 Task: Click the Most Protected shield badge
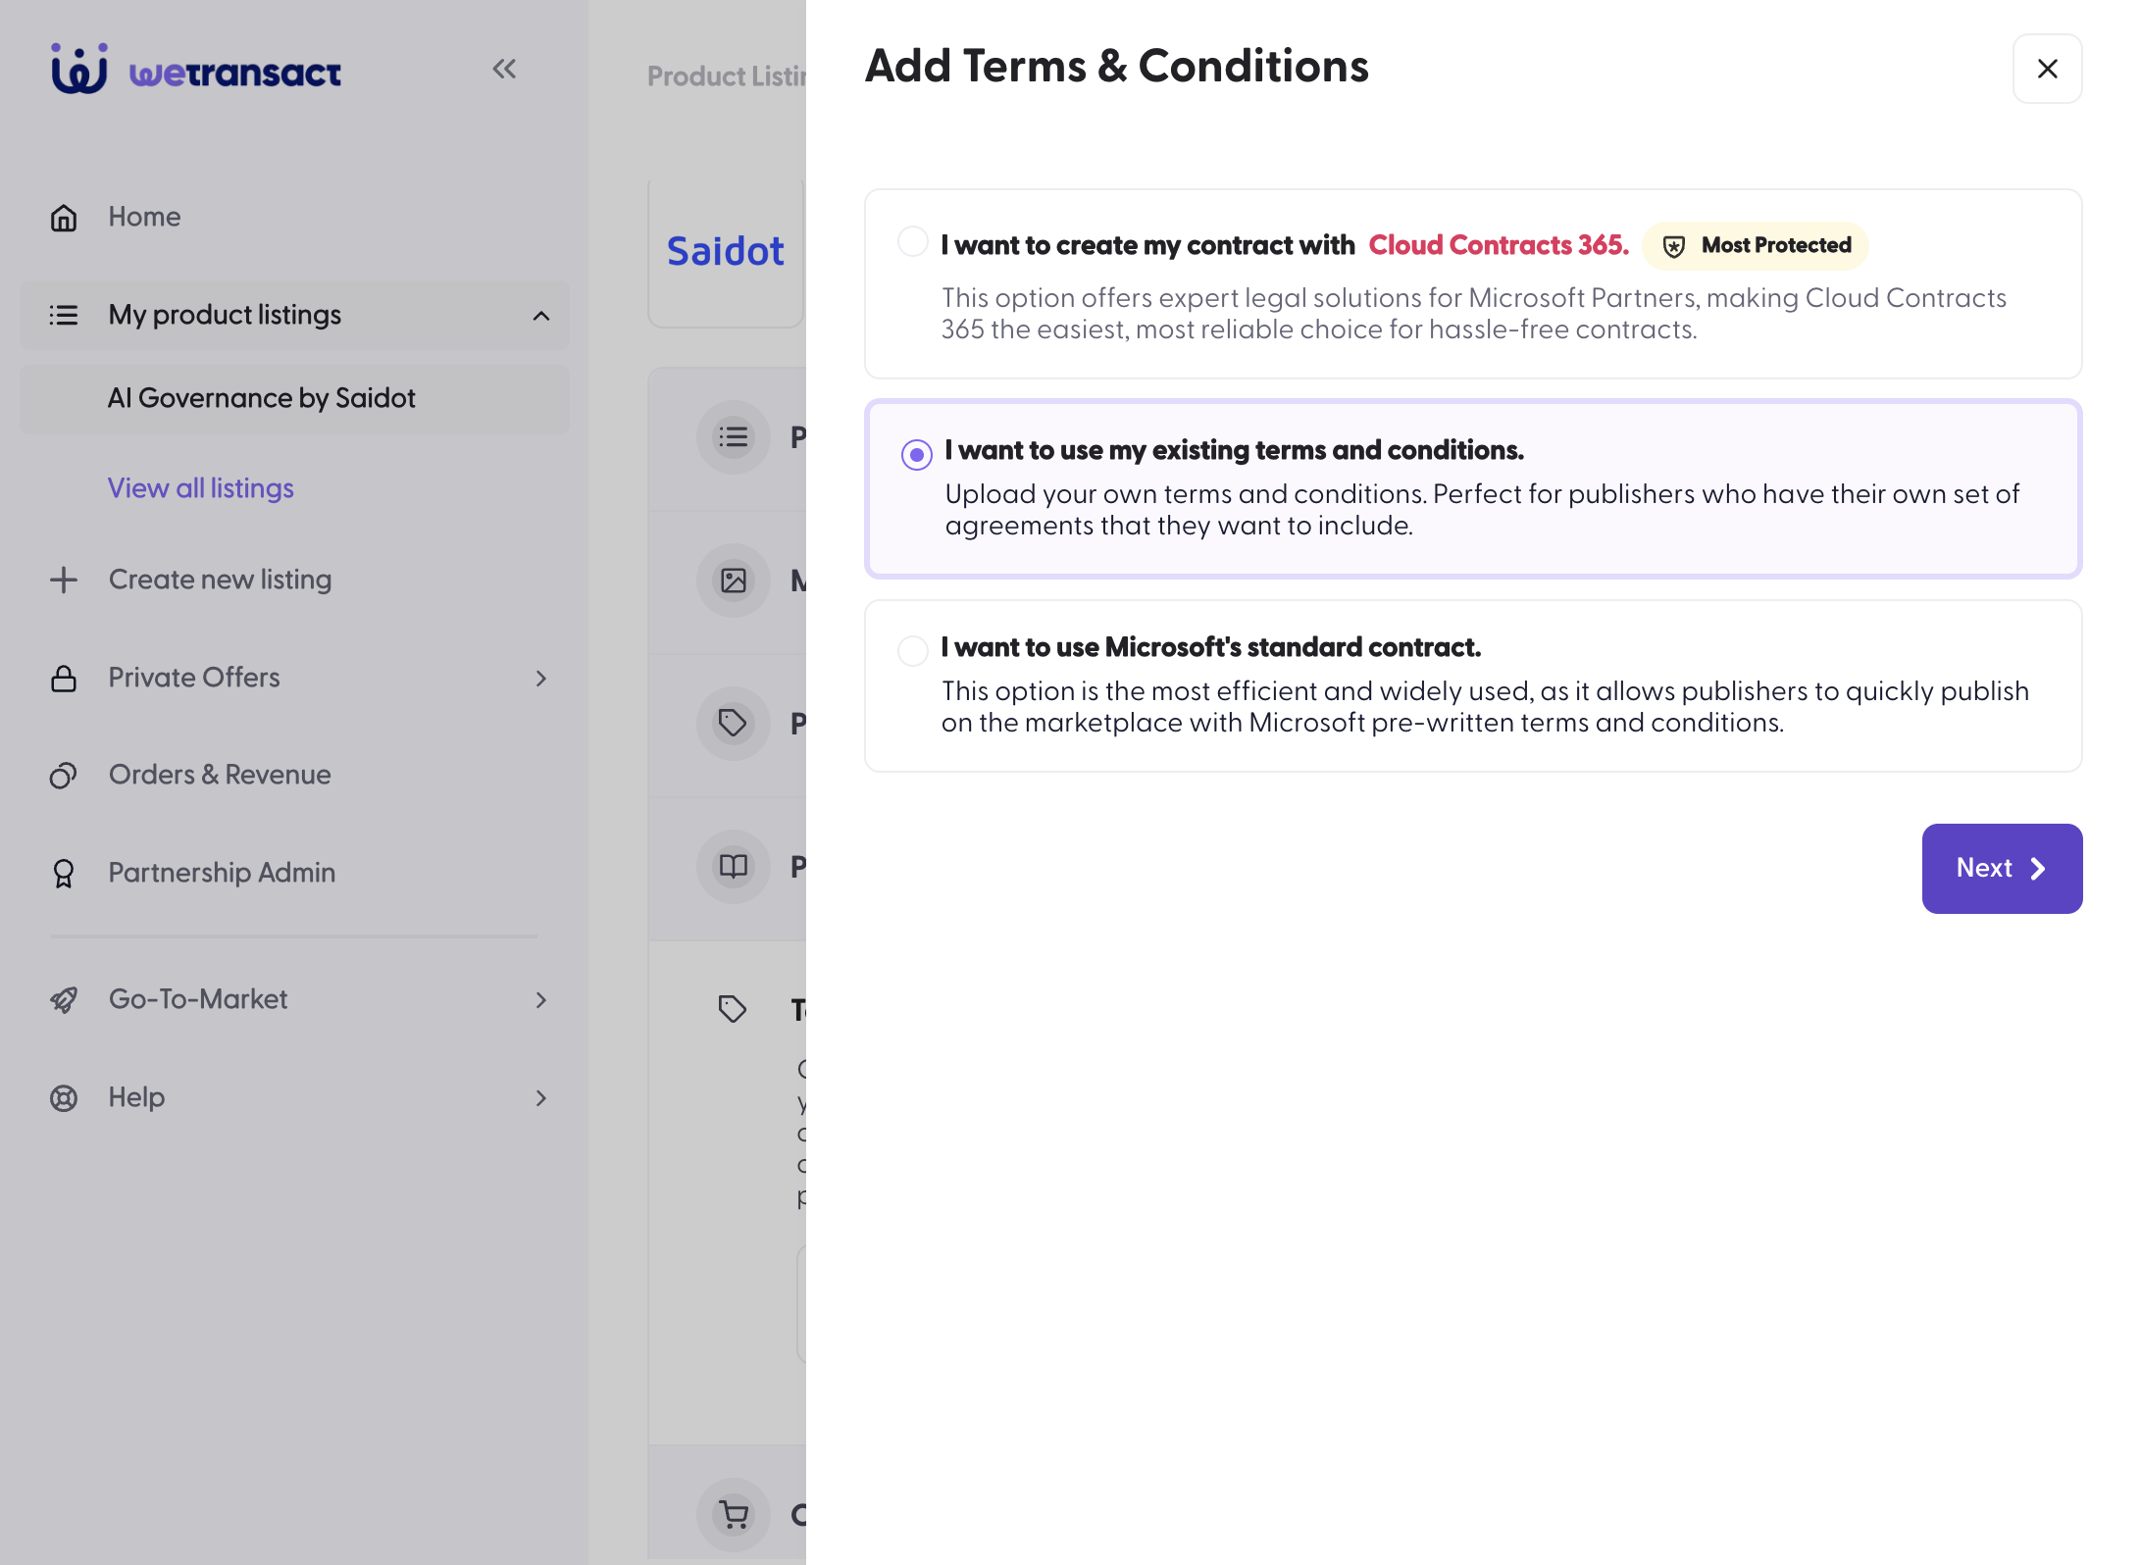[1756, 245]
